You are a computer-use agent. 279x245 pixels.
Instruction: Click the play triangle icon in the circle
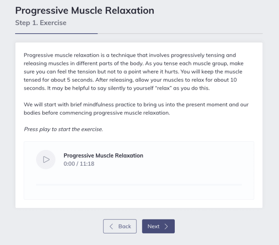[46, 160]
